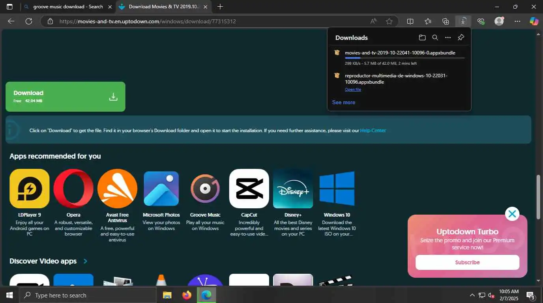Open the notification center icon
This screenshot has height=303, width=543.
530,295
